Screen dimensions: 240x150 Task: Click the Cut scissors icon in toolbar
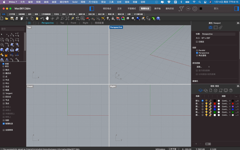27,19
